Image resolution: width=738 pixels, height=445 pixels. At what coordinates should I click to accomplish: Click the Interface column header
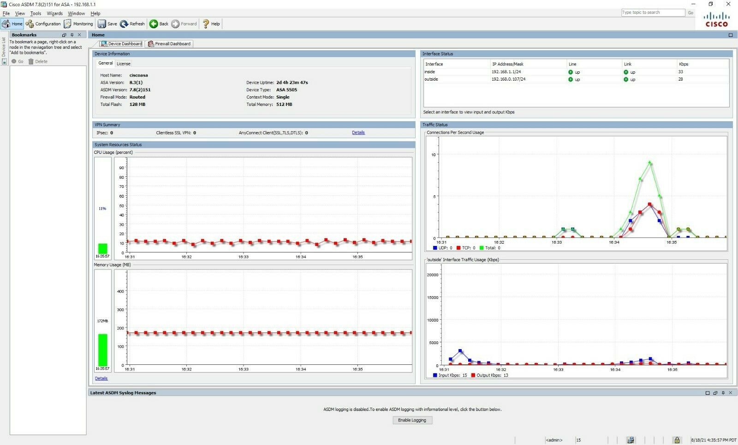pyautogui.click(x=457, y=64)
